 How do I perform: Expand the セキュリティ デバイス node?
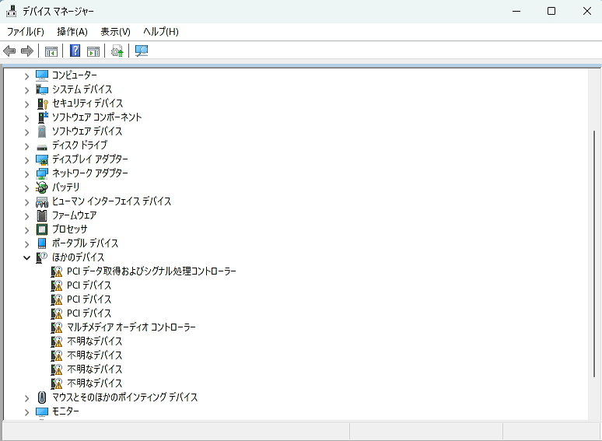26,104
